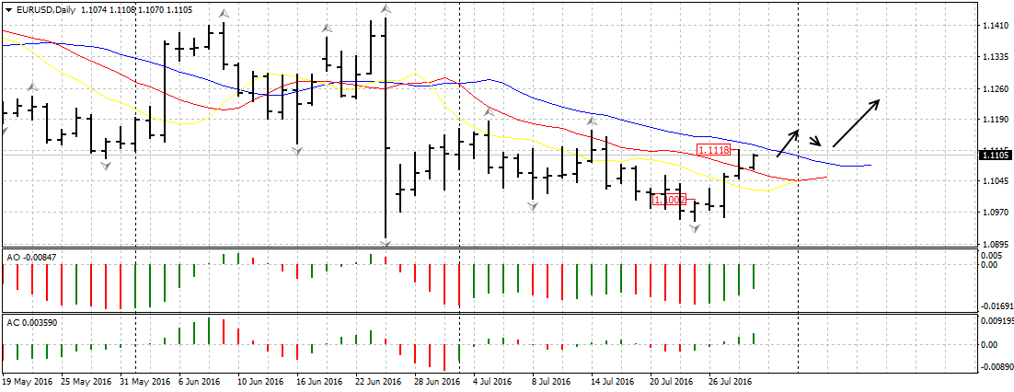Select the down fractal under the late July low
Image resolution: width=1014 pixels, height=392 pixels.
pyautogui.click(x=696, y=227)
